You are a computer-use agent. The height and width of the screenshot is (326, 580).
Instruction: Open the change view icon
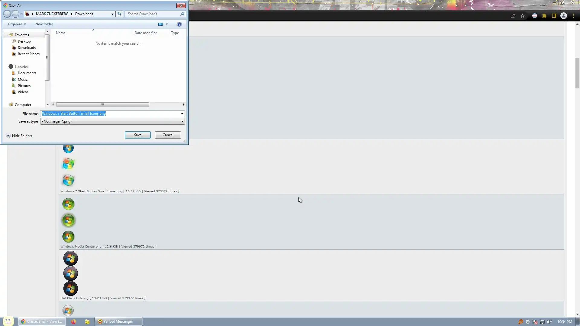coord(160,24)
